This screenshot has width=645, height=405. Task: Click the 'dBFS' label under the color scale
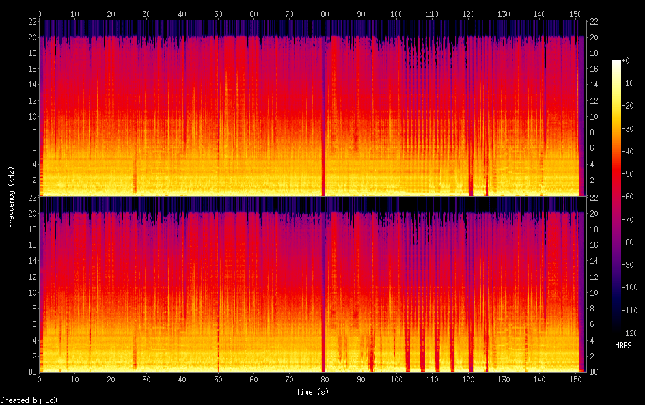[622, 347]
